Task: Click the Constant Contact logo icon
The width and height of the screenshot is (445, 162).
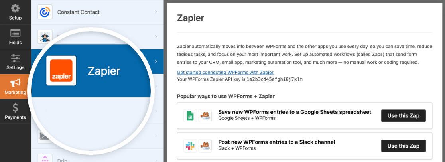Action: tap(45, 12)
